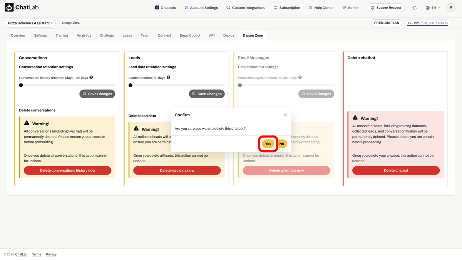
Task: Click the conversation history retention slider handle
Action: pos(21,85)
